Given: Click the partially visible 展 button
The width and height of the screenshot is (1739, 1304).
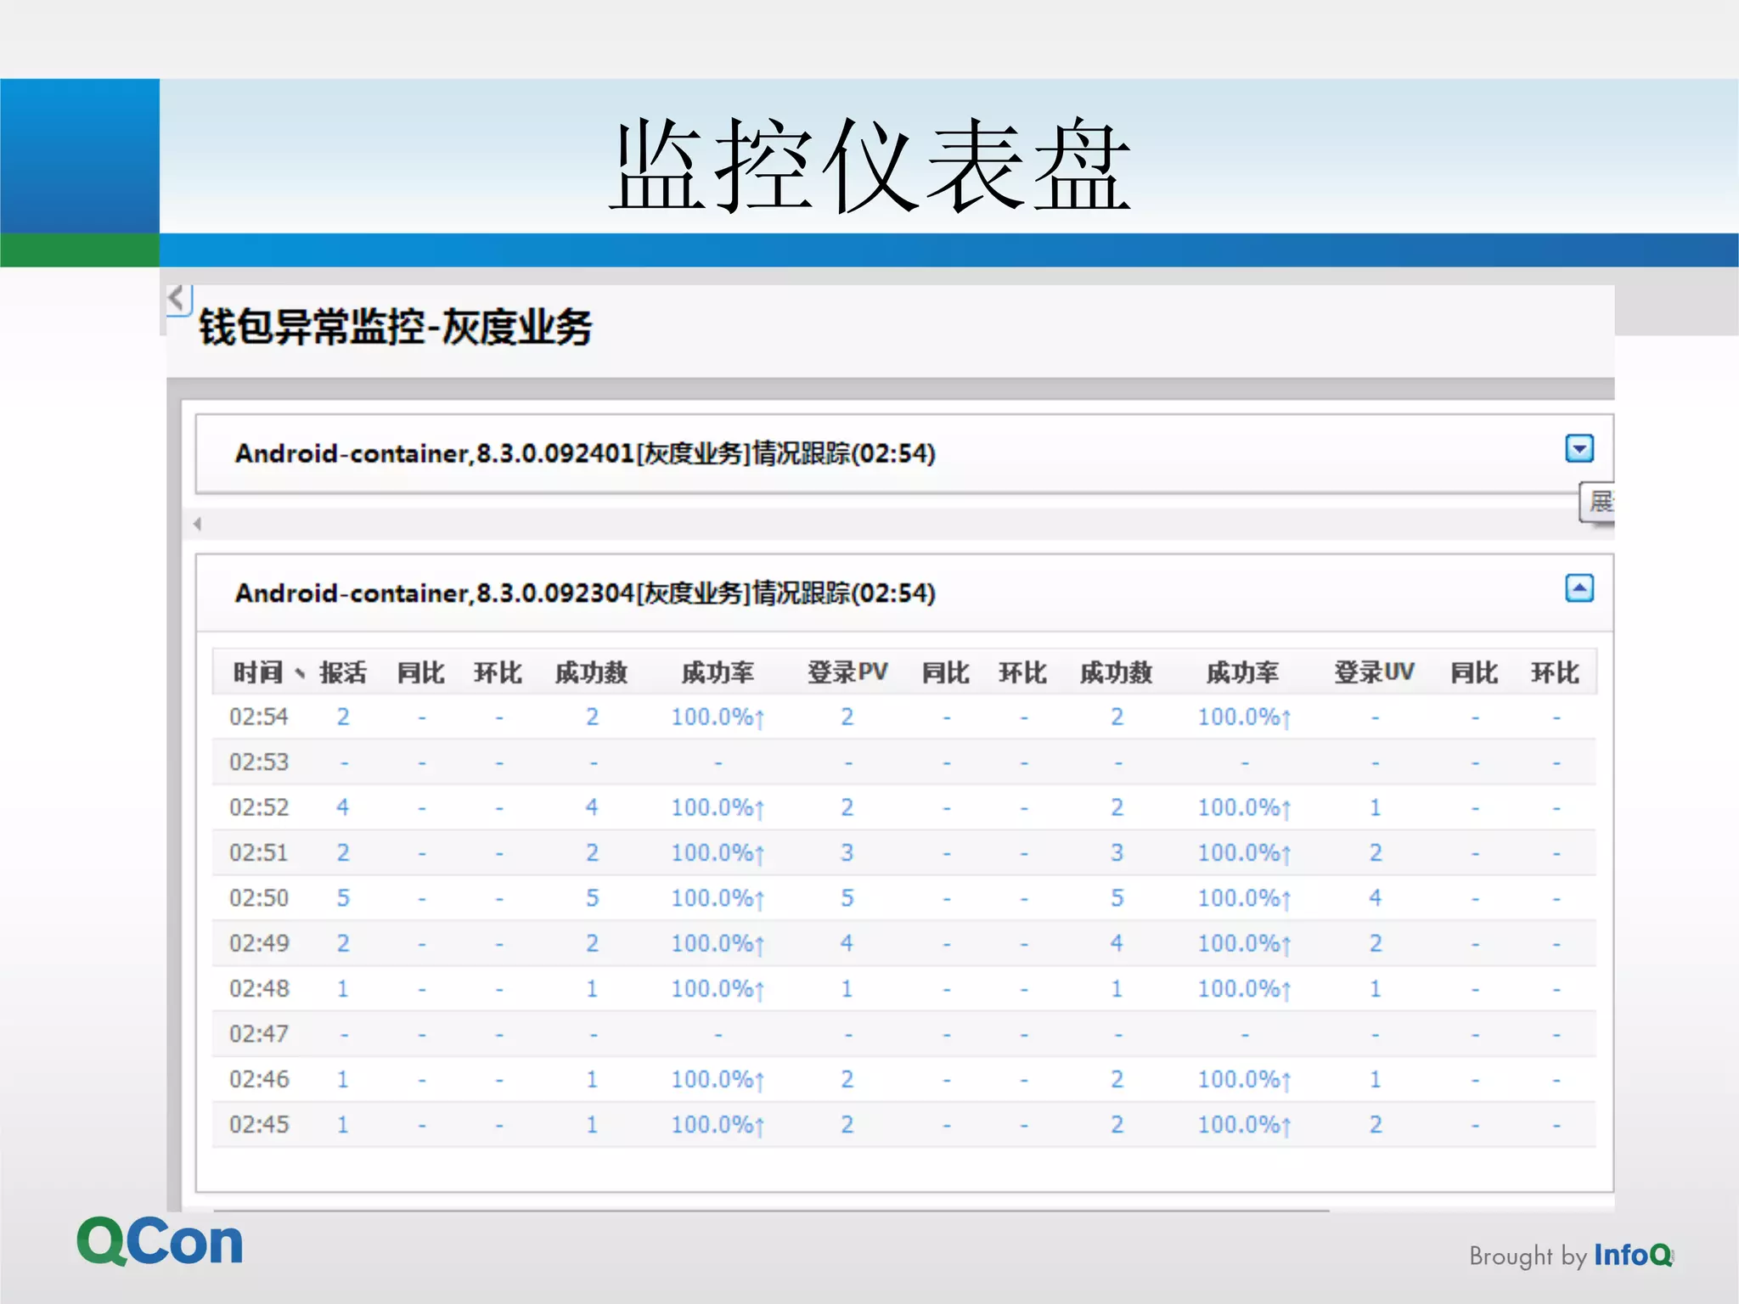Looking at the screenshot, I should [1598, 502].
